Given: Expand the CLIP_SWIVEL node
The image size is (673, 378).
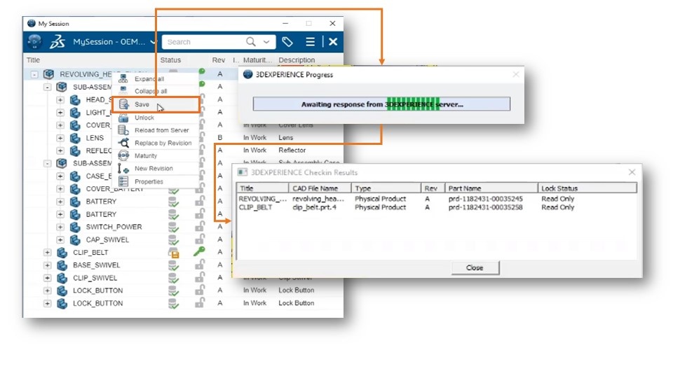Looking at the screenshot, I should (x=47, y=278).
